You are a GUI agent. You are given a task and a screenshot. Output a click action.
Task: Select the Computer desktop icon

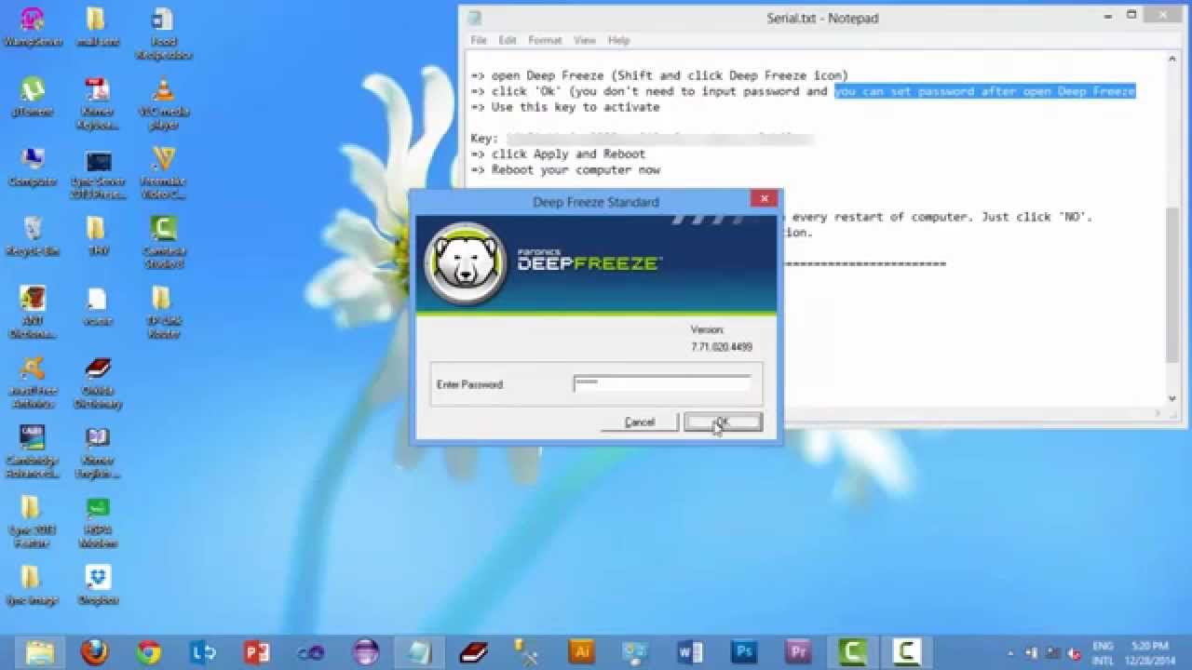(x=32, y=167)
